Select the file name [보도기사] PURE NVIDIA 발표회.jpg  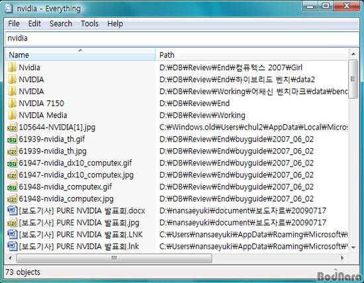pos(79,223)
